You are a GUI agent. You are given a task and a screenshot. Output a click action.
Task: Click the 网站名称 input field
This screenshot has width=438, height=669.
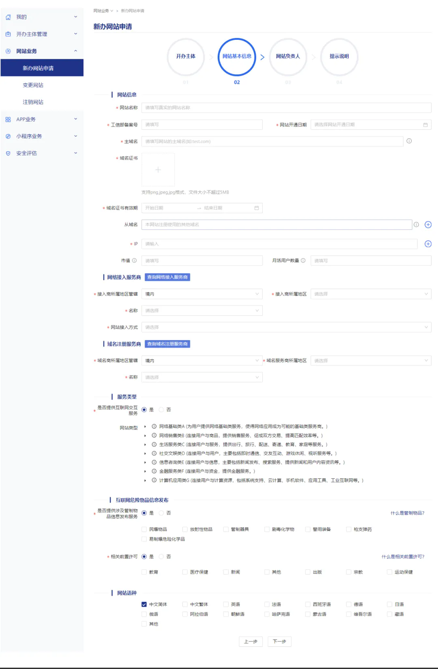point(286,108)
